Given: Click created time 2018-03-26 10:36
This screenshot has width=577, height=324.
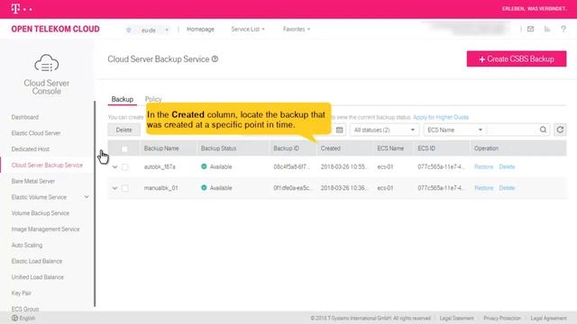Looking at the screenshot, I should coord(344,188).
